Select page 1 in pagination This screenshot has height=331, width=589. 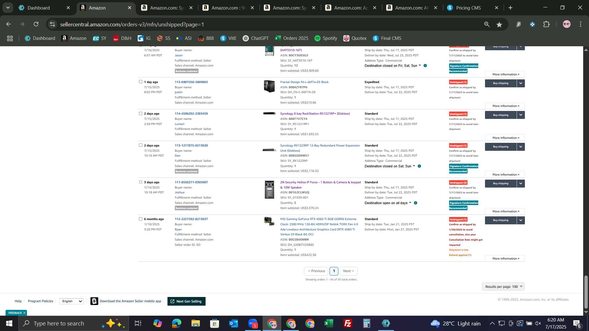pyautogui.click(x=334, y=271)
